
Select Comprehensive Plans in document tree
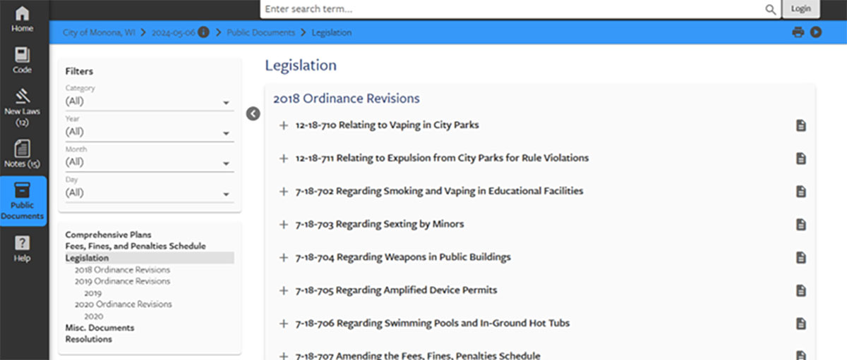108,235
